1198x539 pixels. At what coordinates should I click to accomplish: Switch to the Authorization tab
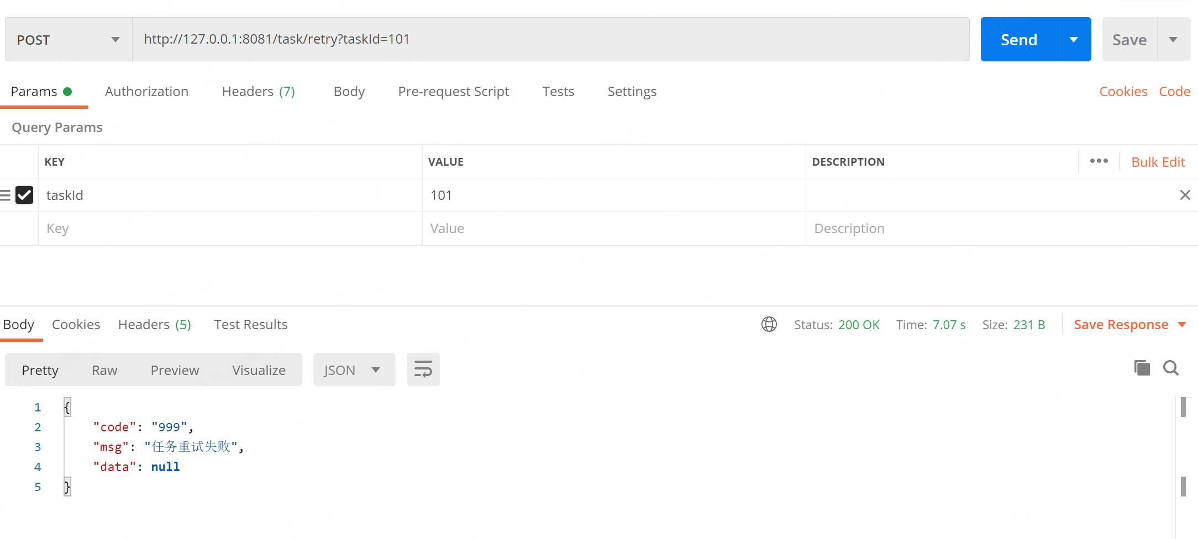[146, 92]
